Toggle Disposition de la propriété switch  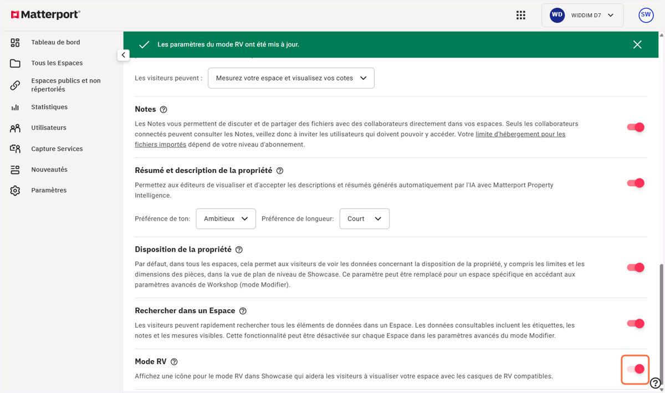[x=636, y=268]
